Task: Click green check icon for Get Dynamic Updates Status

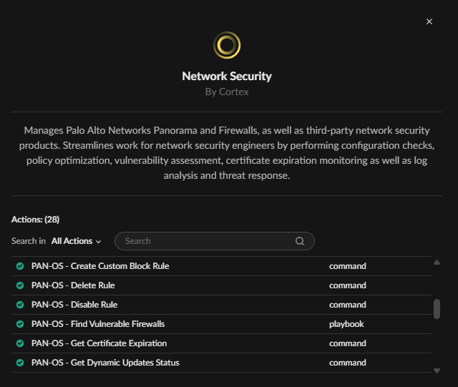Action: tap(20, 363)
